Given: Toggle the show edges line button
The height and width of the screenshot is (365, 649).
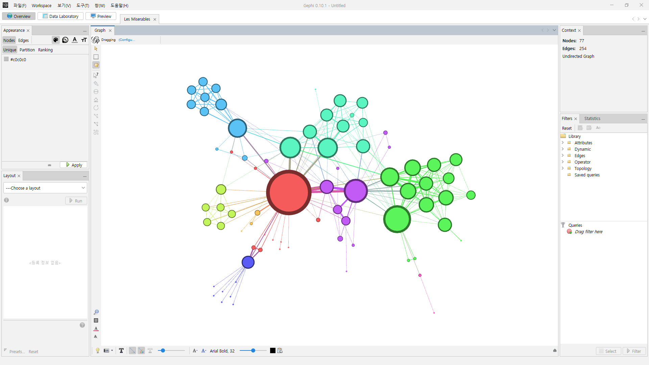Looking at the screenshot, I should (x=132, y=350).
